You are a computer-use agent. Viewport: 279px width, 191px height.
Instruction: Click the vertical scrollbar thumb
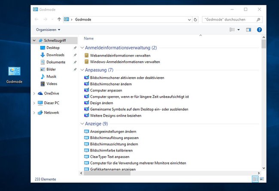pyautogui.click(x=264, y=44)
